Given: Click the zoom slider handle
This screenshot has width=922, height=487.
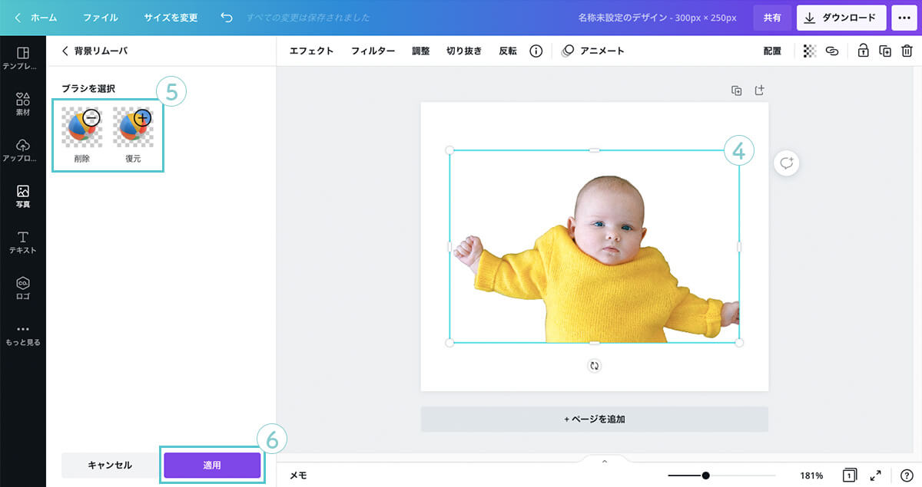Looking at the screenshot, I should click(705, 475).
